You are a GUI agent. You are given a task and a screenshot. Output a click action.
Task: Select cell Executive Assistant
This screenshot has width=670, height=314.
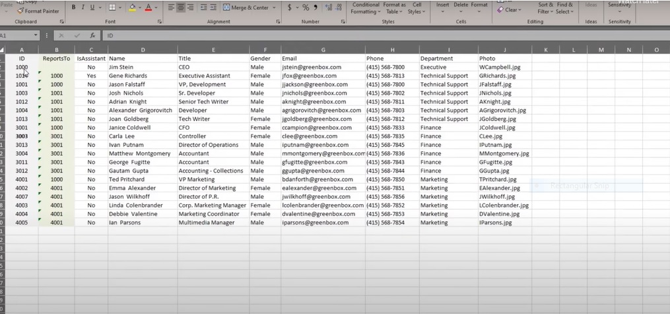coord(213,76)
